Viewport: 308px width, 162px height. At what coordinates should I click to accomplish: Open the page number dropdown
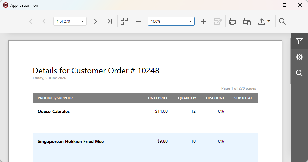tap(82, 21)
